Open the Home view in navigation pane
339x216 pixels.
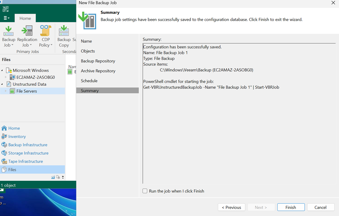pos(14,128)
